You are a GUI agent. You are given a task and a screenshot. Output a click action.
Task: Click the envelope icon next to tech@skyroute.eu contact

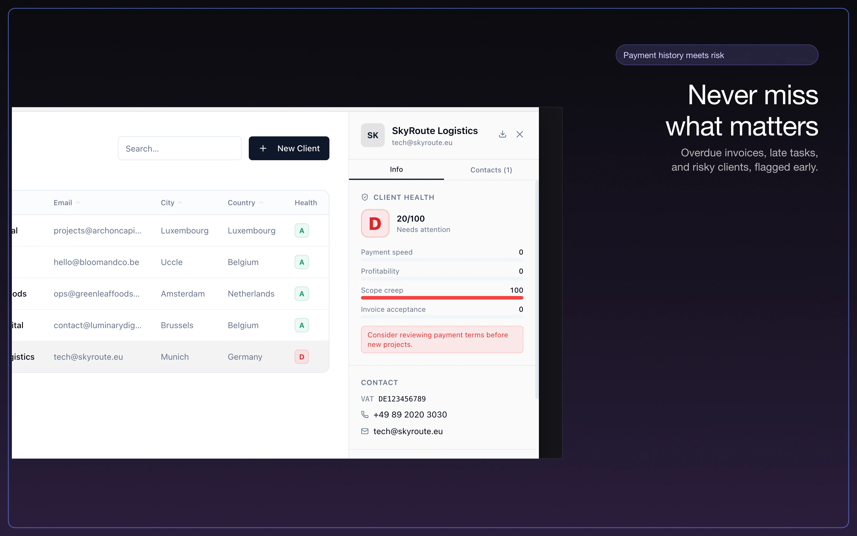click(x=365, y=431)
